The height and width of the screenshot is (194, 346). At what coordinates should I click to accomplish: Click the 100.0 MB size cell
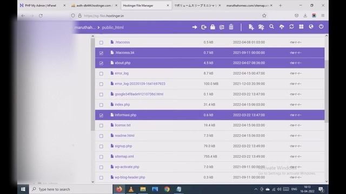[x=211, y=84]
